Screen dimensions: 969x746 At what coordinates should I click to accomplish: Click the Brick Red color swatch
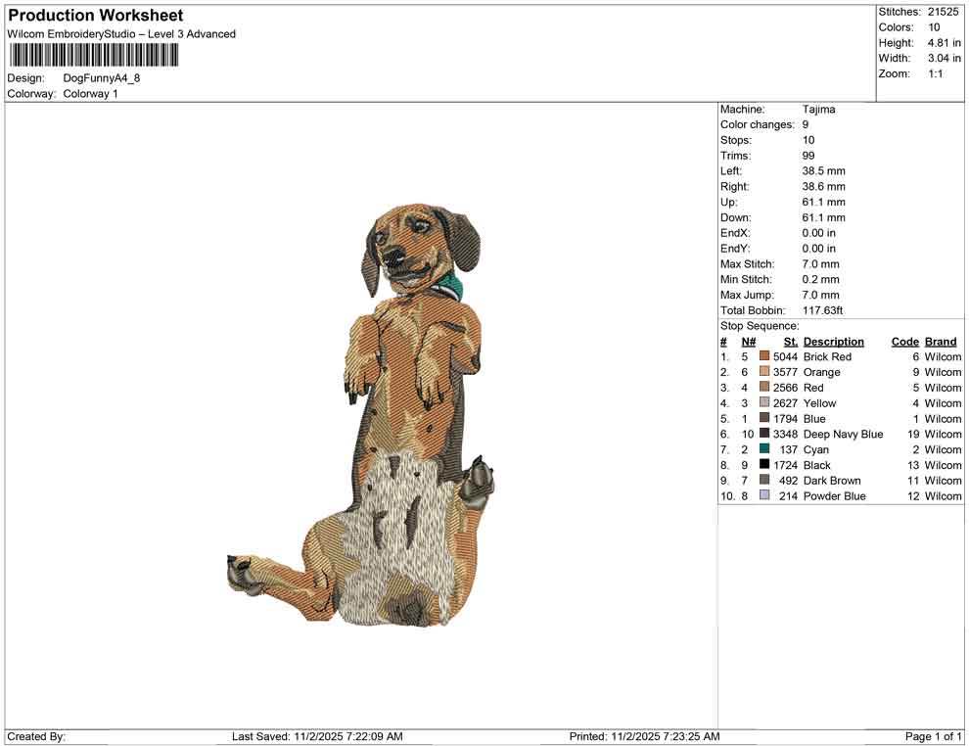764,356
